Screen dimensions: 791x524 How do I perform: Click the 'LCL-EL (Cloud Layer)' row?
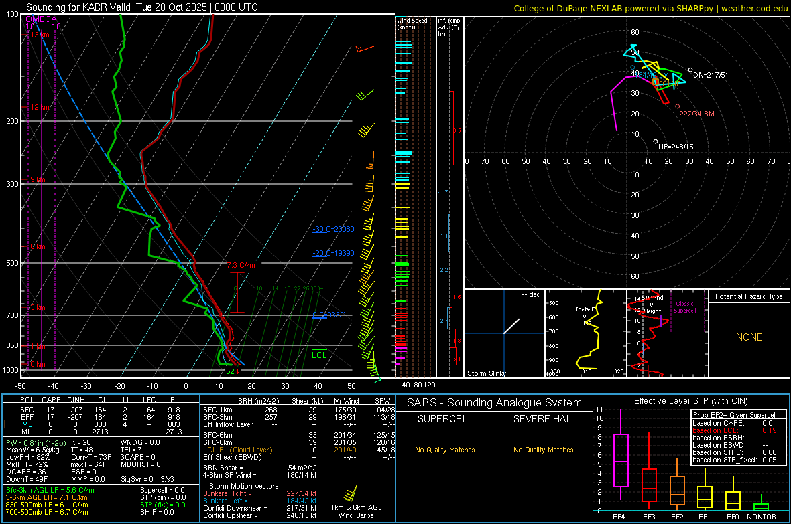[299, 450]
